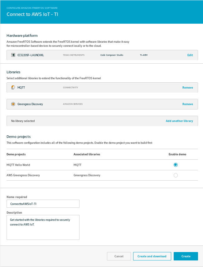Click the Associated libraries column header
Screen dimensions: 203x267
[x=87, y=154]
